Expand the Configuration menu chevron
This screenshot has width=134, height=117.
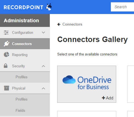[x=43, y=32]
